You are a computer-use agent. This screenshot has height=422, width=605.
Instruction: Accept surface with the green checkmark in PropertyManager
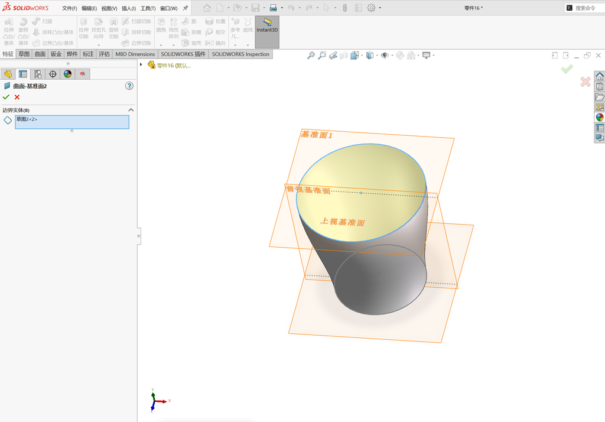(x=6, y=97)
